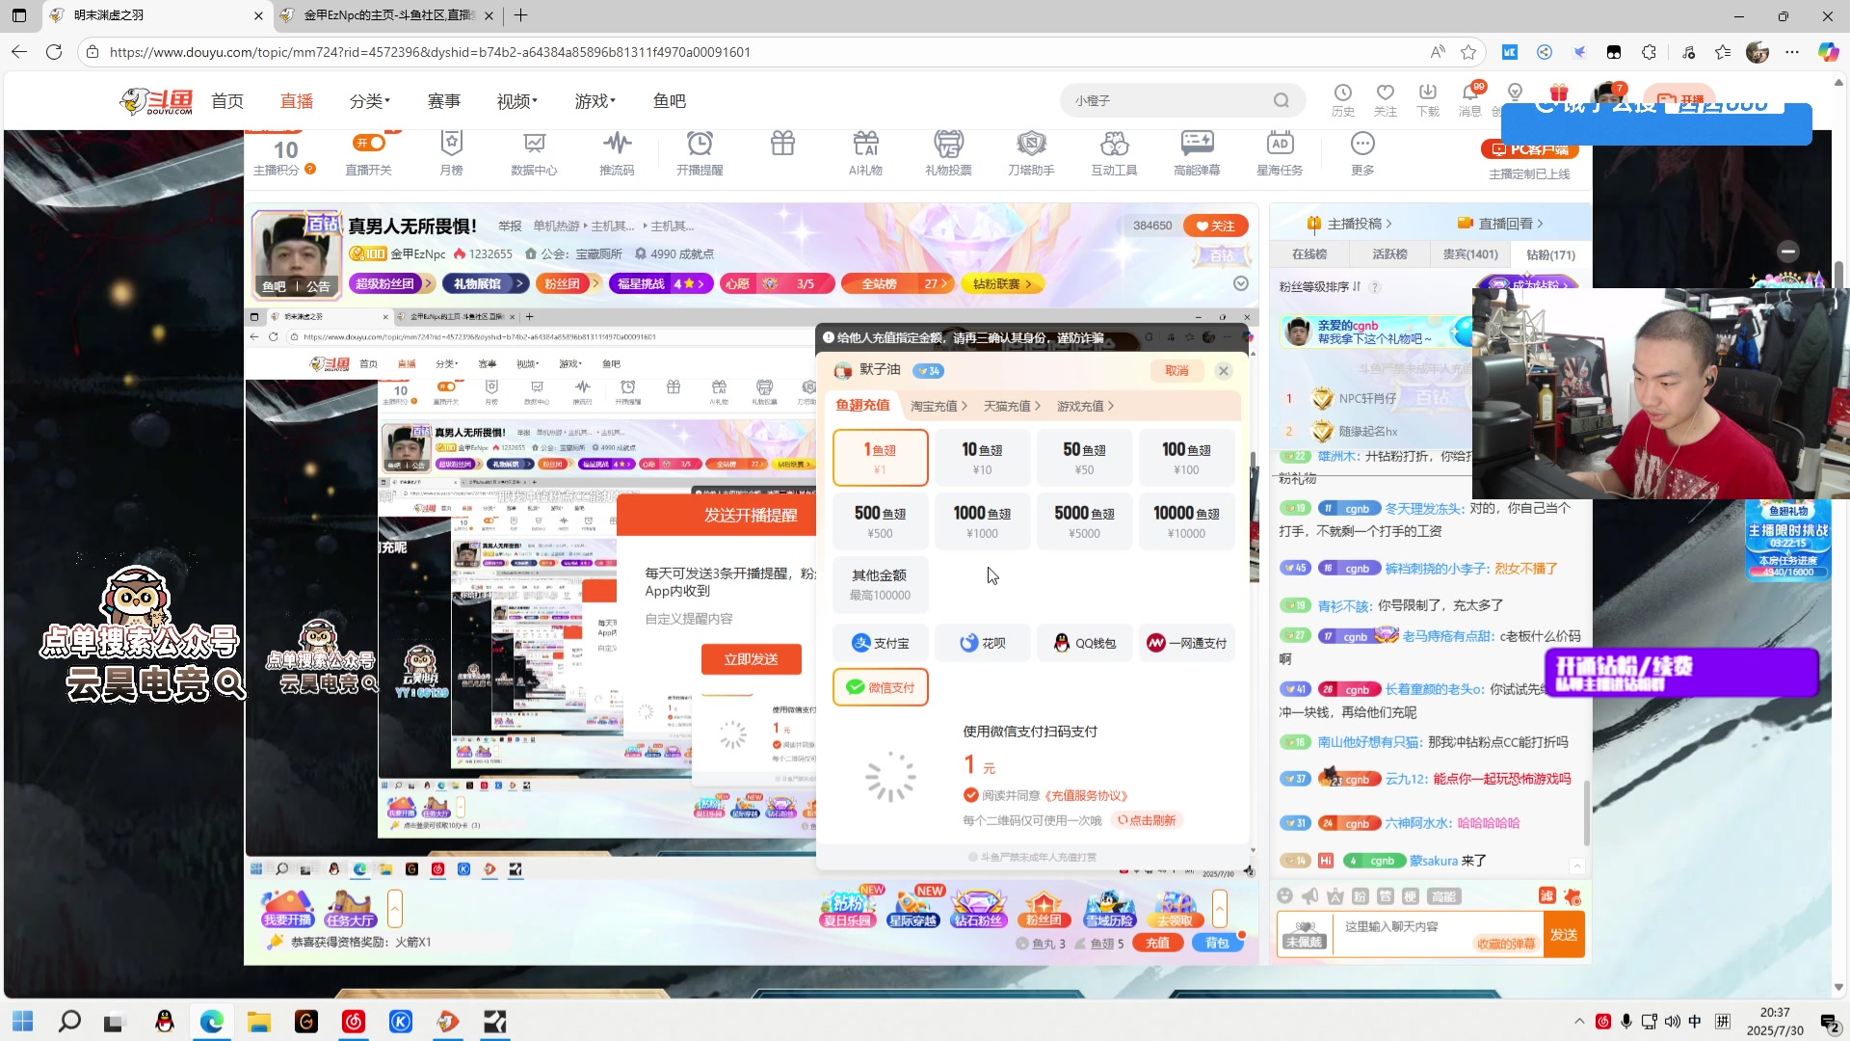Choose 微信支付 as payment method

(x=880, y=687)
